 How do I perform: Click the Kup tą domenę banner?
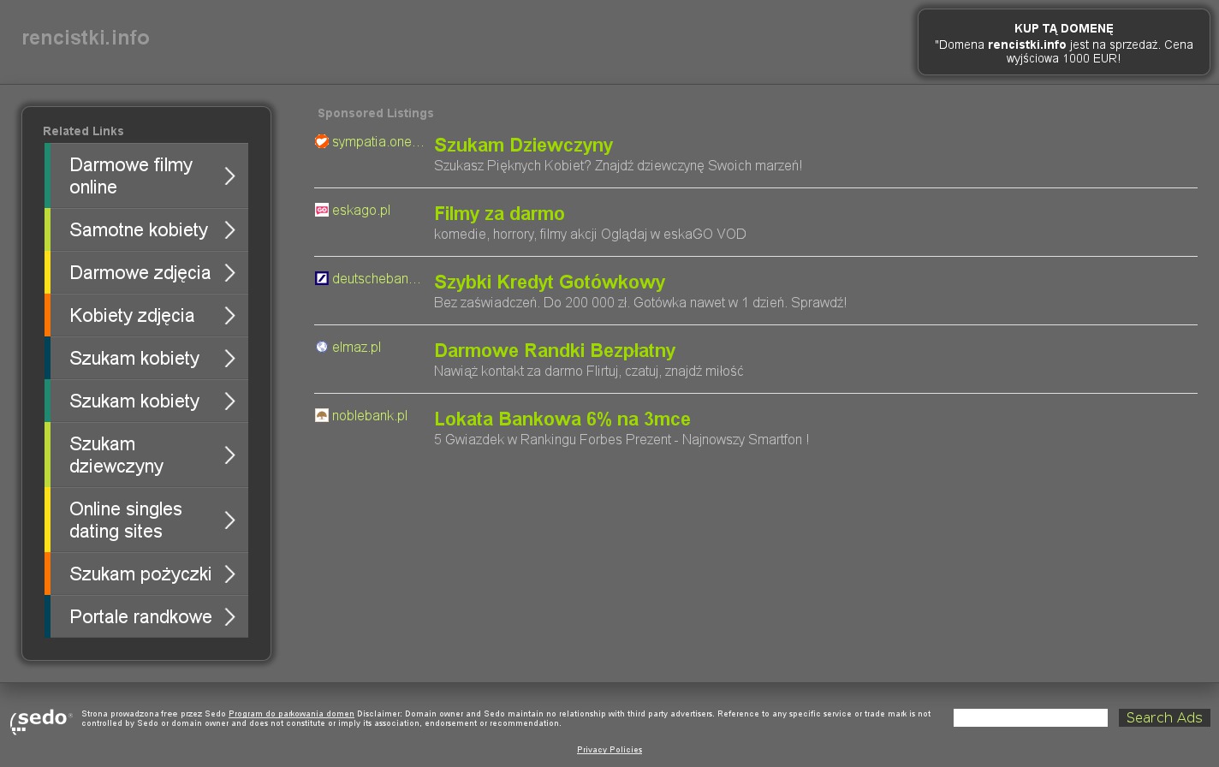click(1063, 43)
